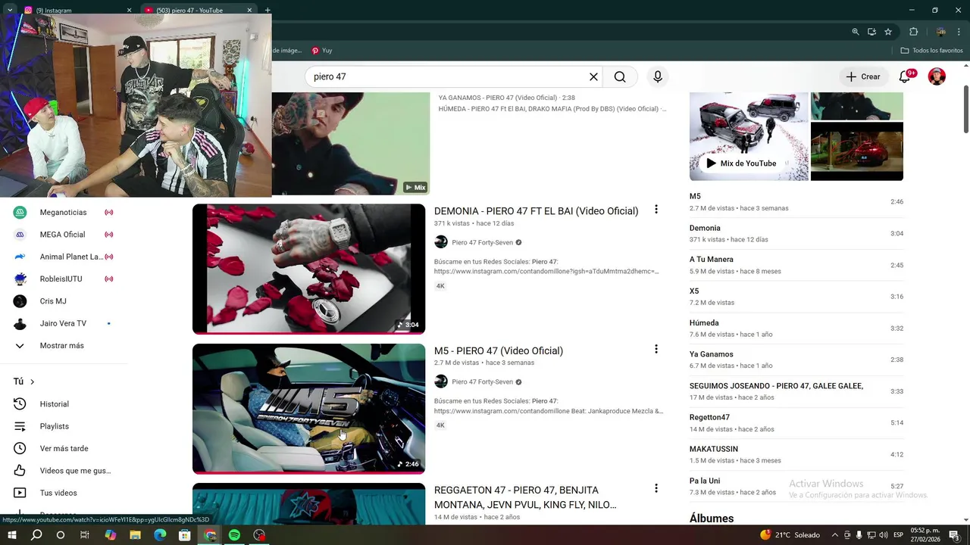970x545 pixels.
Task: Select X5 track in mix list
Action: point(796,297)
